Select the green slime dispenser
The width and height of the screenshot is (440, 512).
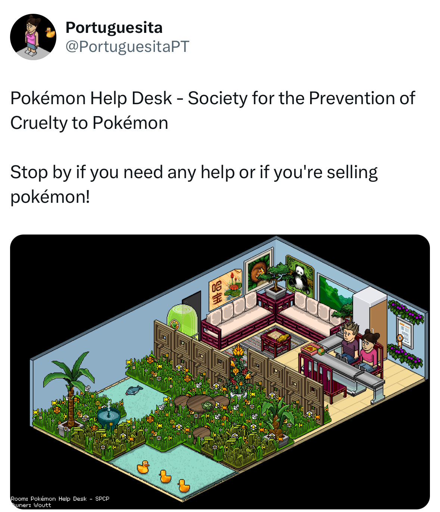pos(182,320)
